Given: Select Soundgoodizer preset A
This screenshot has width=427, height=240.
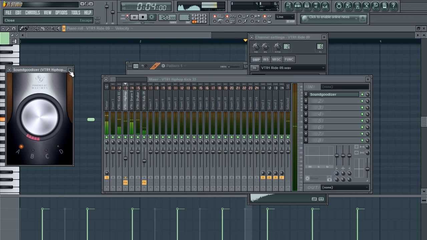Looking at the screenshot, I should [21, 147].
